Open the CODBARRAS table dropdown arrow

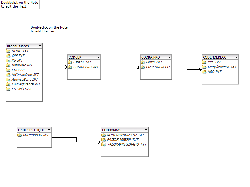146,130
